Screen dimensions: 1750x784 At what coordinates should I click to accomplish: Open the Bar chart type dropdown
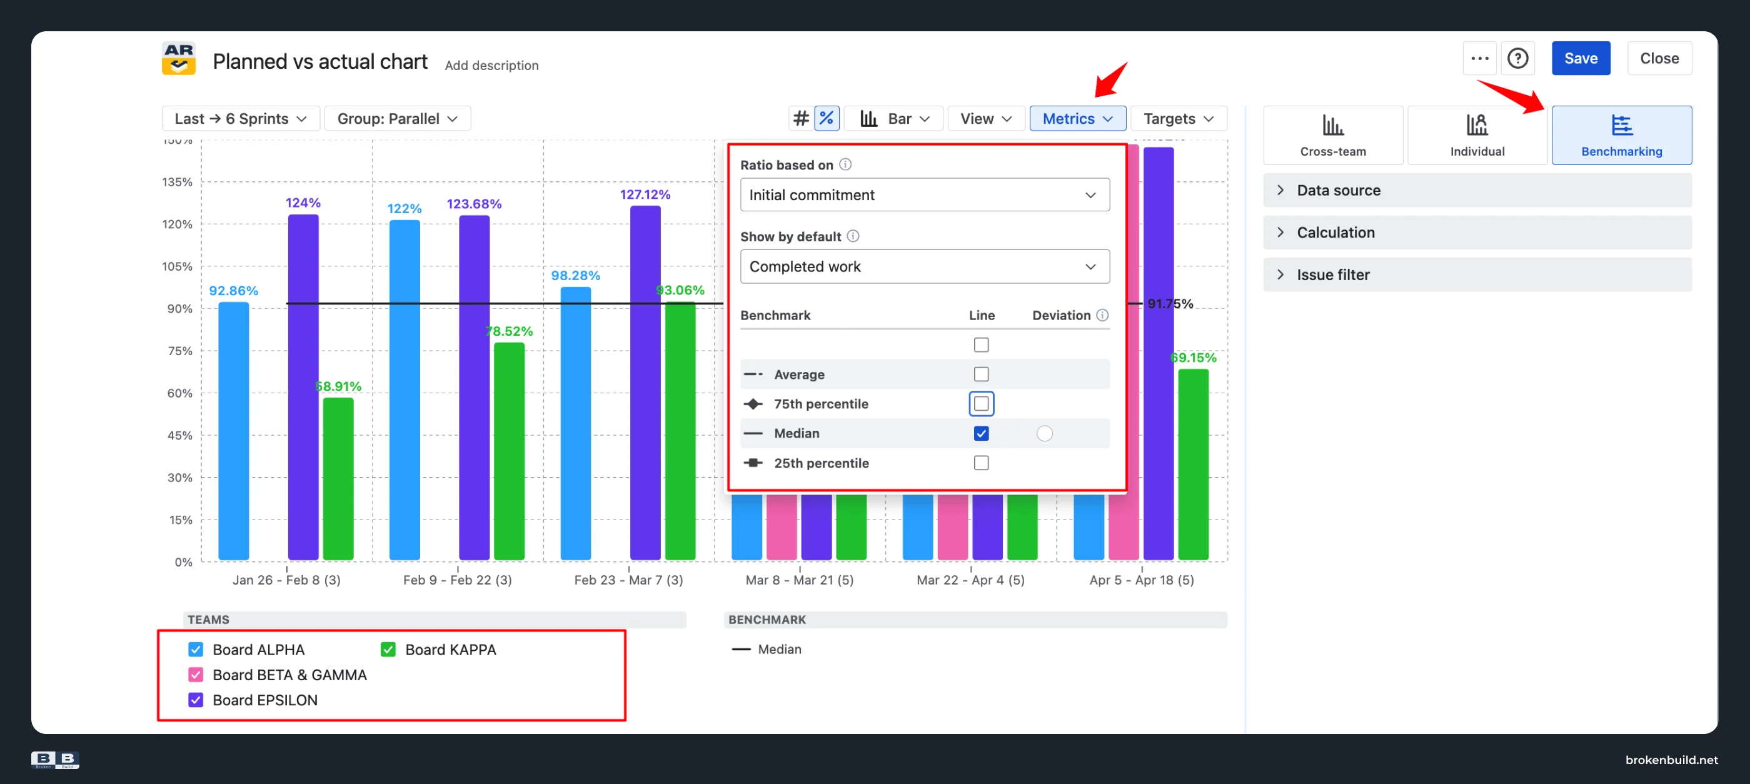(894, 118)
